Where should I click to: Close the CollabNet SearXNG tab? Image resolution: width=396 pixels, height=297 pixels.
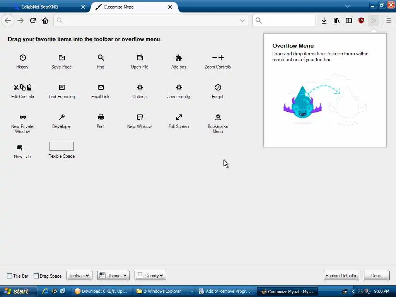(83, 7)
